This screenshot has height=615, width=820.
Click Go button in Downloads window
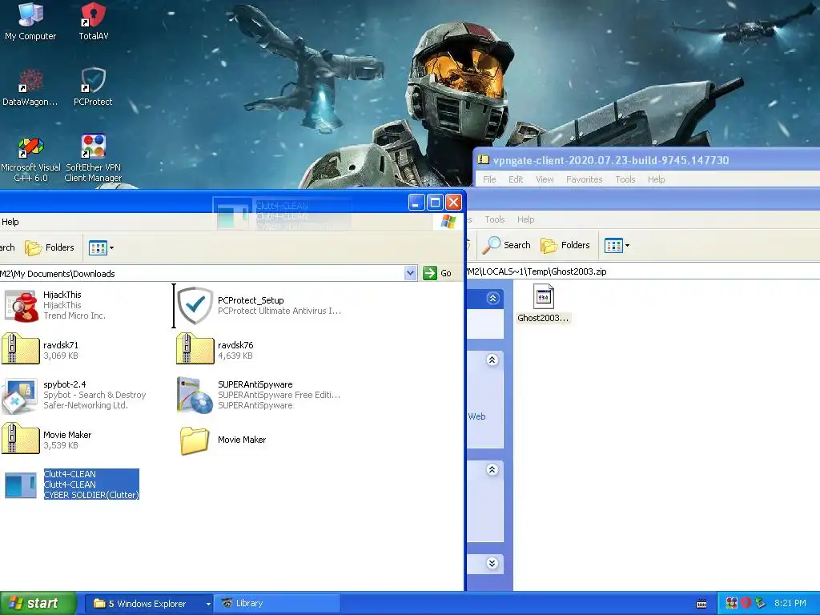[x=438, y=273]
